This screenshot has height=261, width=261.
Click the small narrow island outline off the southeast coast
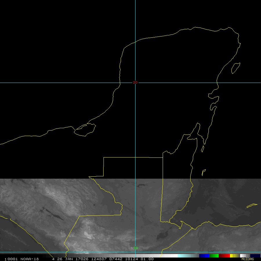pyautogui.click(x=204, y=172)
